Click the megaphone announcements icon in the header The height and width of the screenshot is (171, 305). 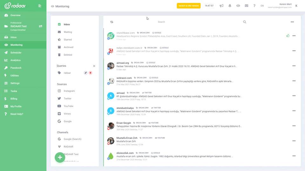[221, 6]
